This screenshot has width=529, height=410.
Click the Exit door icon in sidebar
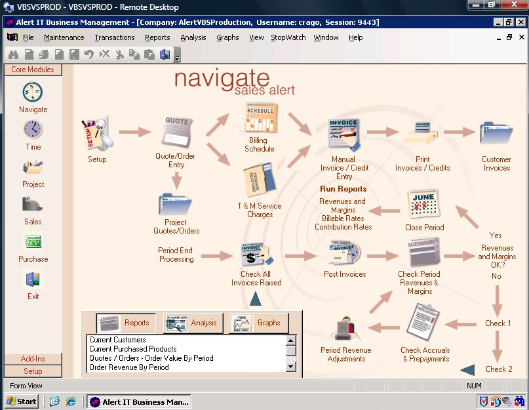33,279
